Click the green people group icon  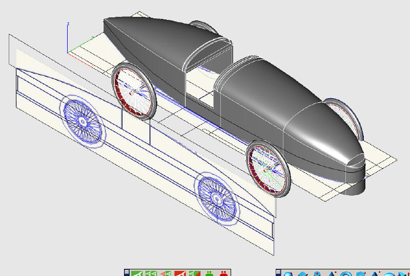[x=209, y=273]
